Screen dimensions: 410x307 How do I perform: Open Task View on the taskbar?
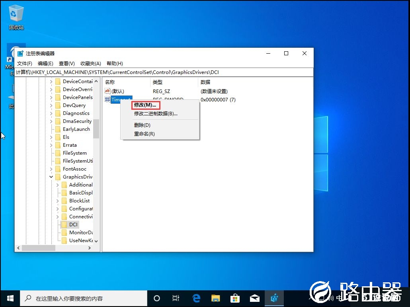coord(176,298)
